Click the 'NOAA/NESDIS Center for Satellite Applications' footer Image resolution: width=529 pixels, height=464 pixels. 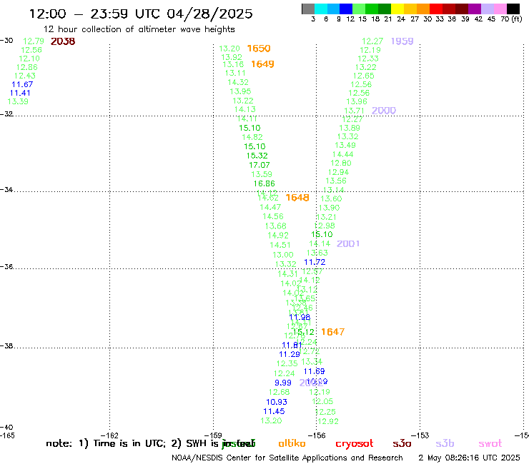tap(287, 458)
